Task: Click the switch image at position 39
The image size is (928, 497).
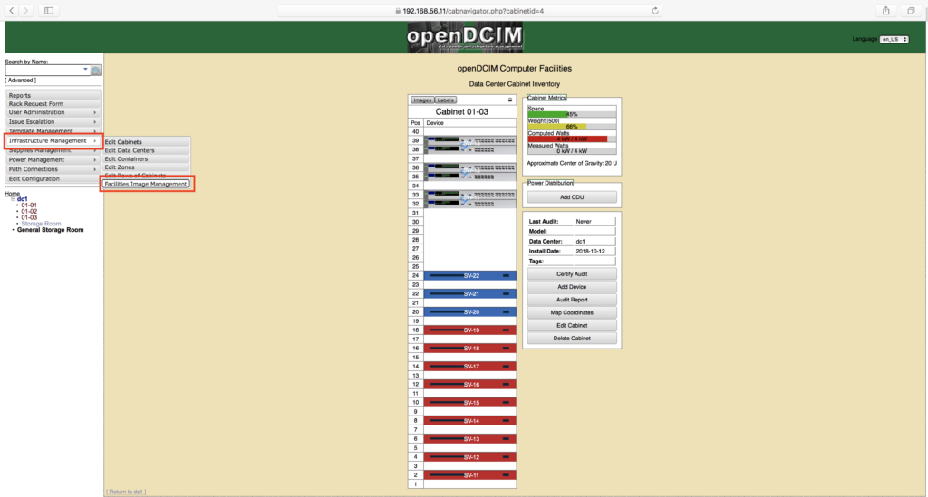Action: click(470, 146)
